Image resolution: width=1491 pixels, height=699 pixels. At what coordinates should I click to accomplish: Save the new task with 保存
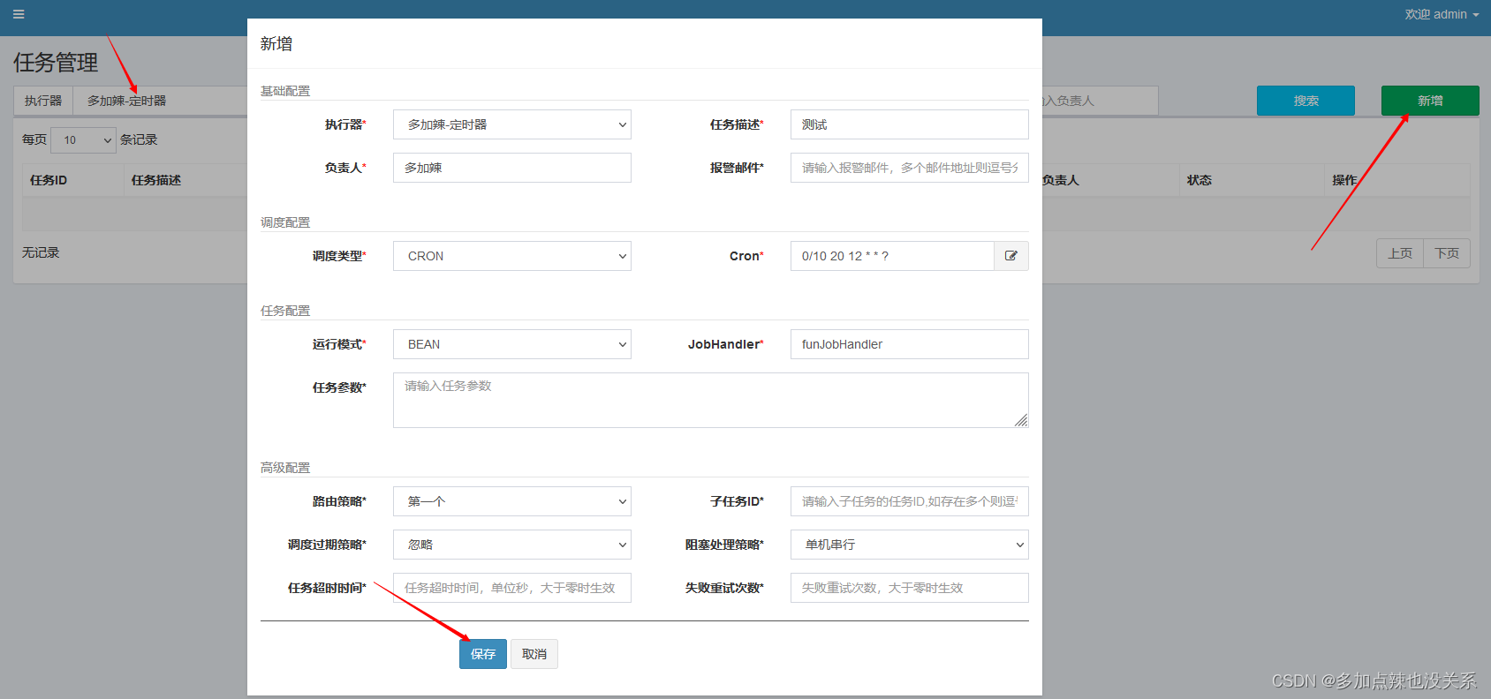pyautogui.click(x=483, y=654)
